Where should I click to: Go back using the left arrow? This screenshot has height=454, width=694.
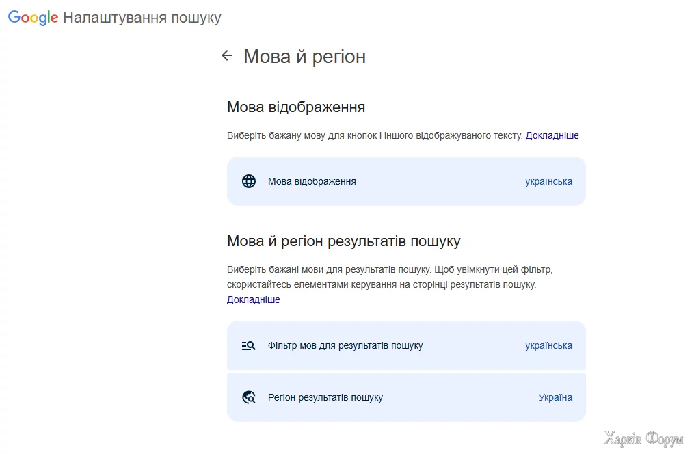[228, 55]
